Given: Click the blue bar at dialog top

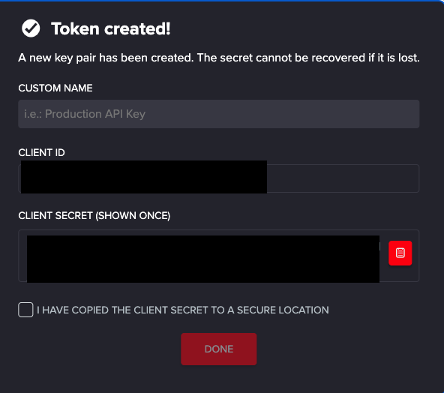Looking at the screenshot, I should click(x=222, y=1).
